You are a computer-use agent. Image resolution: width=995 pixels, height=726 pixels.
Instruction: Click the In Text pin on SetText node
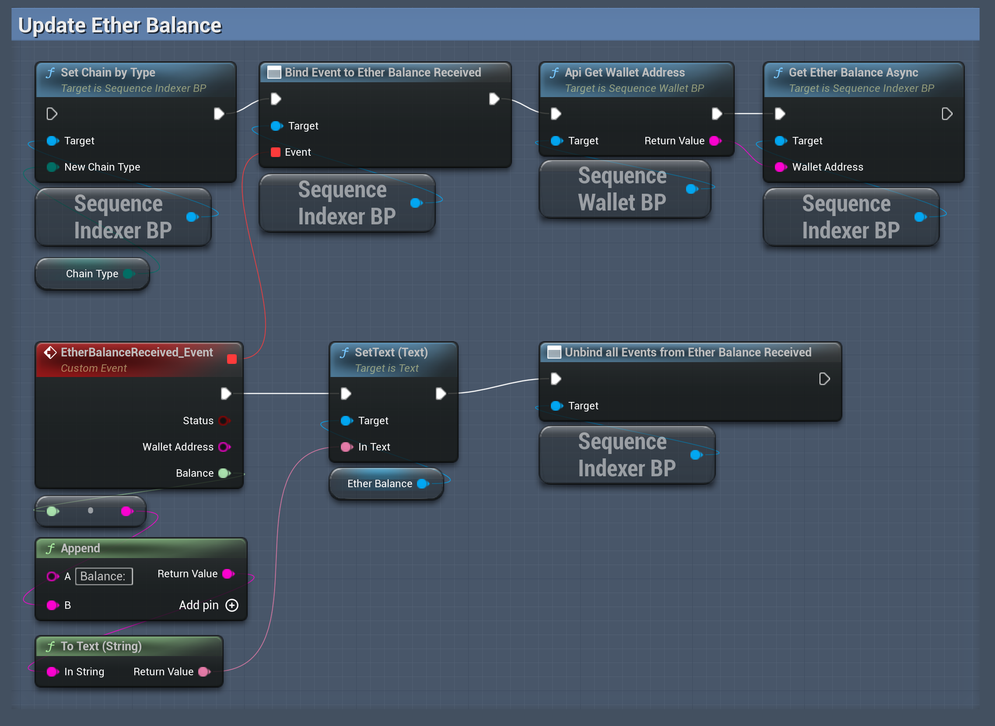tap(346, 447)
